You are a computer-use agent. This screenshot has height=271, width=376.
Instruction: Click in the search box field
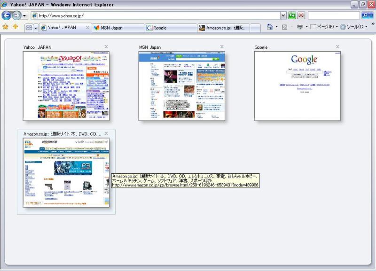(x=334, y=15)
